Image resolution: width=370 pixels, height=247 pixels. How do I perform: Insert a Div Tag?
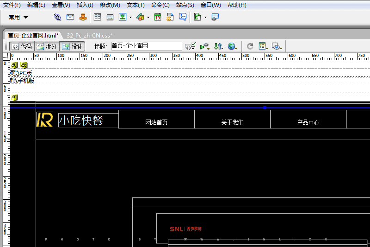[x=110, y=17]
